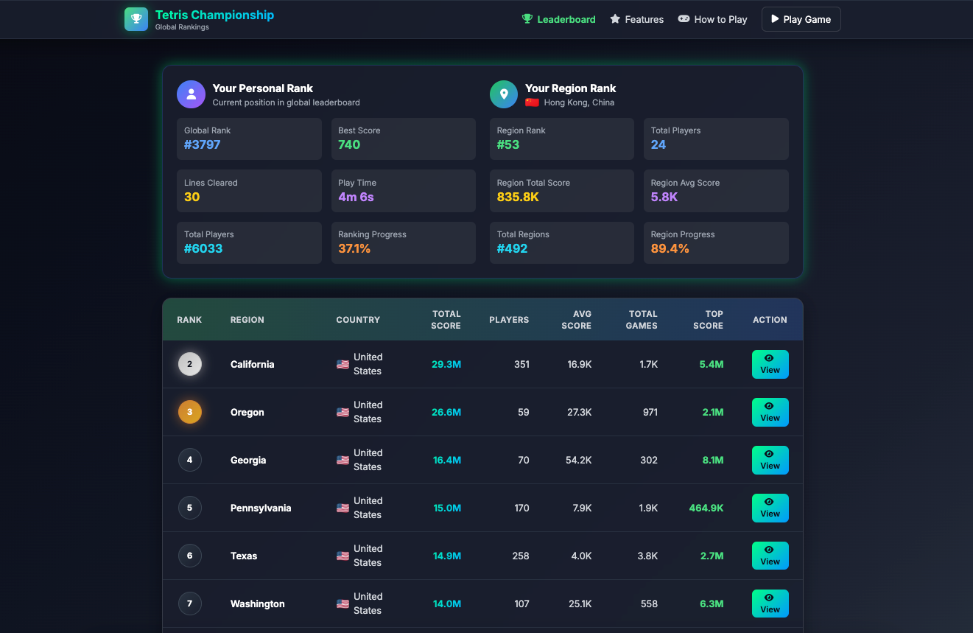This screenshot has width=973, height=633.
Task: Click the Total Score column header
Action: click(x=446, y=319)
